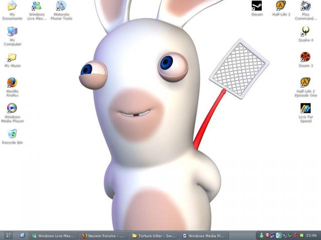Image resolution: width=321 pixels, height=240 pixels.
Task: Select Motorola Phone Tools desktop shortcut
Action: [x=61, y=10]
